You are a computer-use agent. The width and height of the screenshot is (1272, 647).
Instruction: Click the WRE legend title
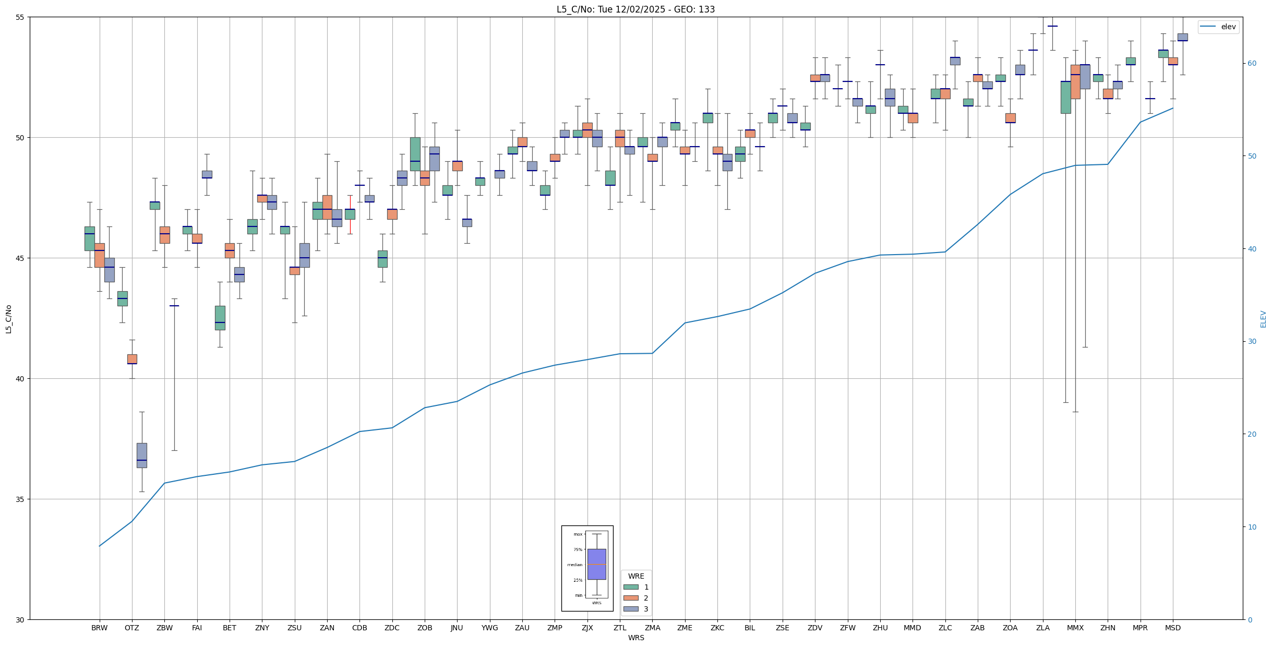(x=635, y=576)
